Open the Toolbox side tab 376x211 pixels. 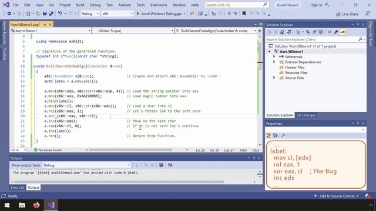point(4,54)
